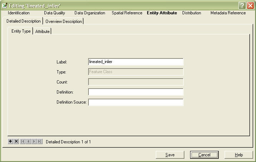The height and width of the screenshot is (162, 256).
Task: Switch to the Data Quality section
Action: coord(54,13)
